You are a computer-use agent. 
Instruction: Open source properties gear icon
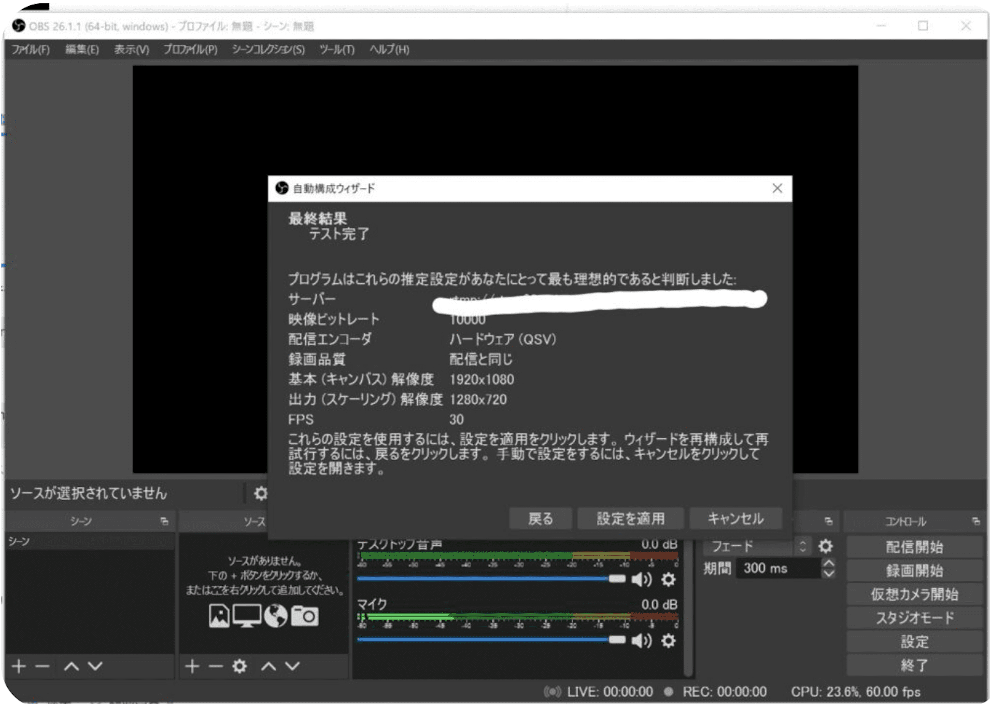point(240,666)
